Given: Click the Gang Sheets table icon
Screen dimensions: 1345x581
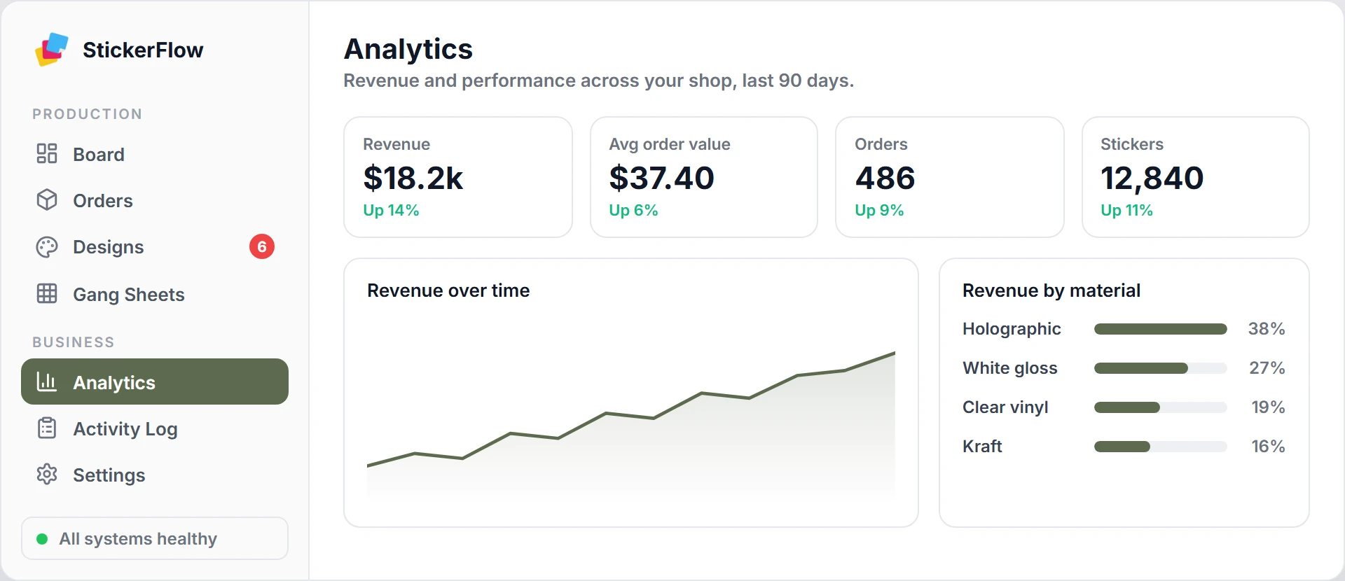Looking at the screenshot, I should point(47,294).
